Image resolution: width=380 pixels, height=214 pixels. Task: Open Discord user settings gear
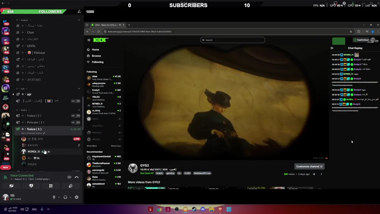click(77, 197)
